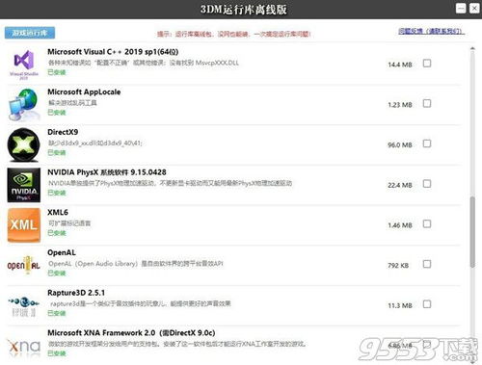
Task: Open the feedback link at top right
Action: 431,31
